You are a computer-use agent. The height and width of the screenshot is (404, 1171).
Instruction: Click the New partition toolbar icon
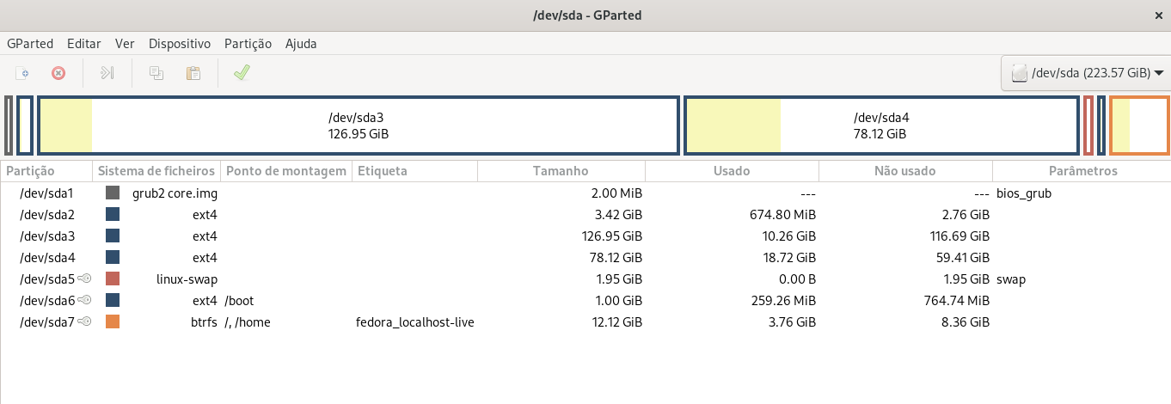click(x=22, y=73)
